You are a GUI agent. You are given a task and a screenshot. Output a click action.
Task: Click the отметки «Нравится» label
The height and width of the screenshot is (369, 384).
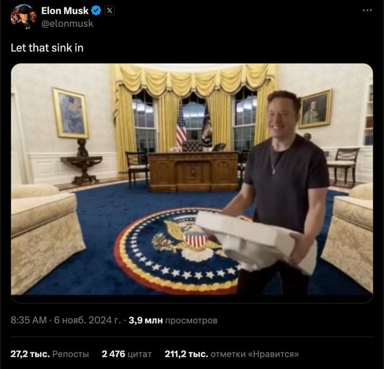click(x=255, y=354)
